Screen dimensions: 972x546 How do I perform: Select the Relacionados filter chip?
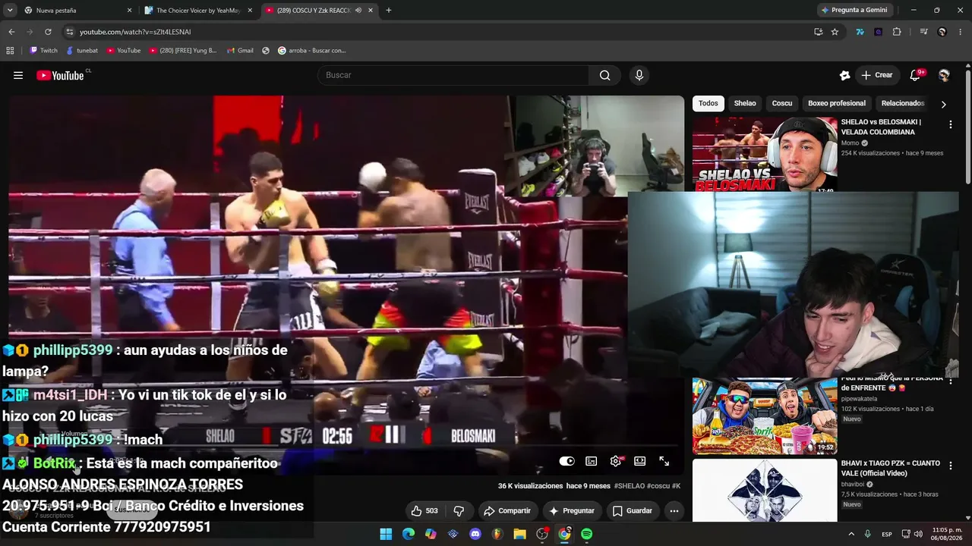coord(903,103)
